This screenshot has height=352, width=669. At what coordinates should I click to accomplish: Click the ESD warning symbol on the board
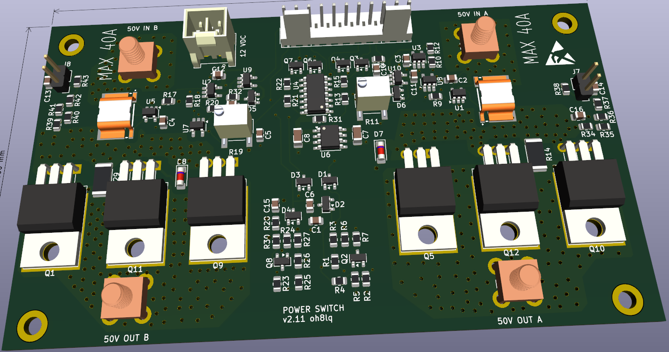click(561, 53)
